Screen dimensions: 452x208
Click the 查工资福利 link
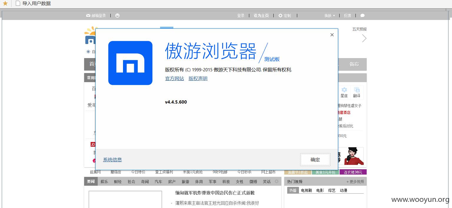(x=164, y=172)
